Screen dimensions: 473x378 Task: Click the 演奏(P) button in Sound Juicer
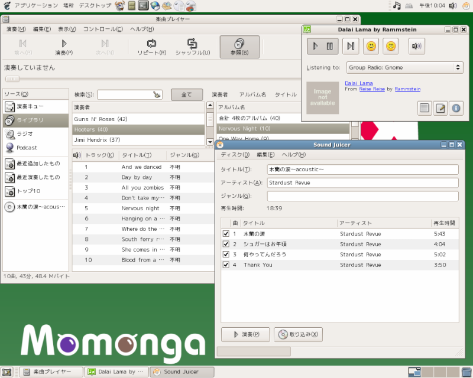pos(245,335)
